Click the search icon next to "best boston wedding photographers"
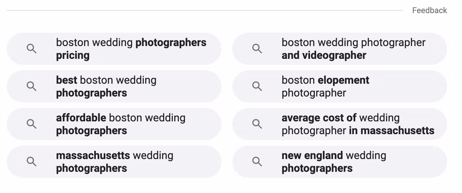 pos(32,86)
